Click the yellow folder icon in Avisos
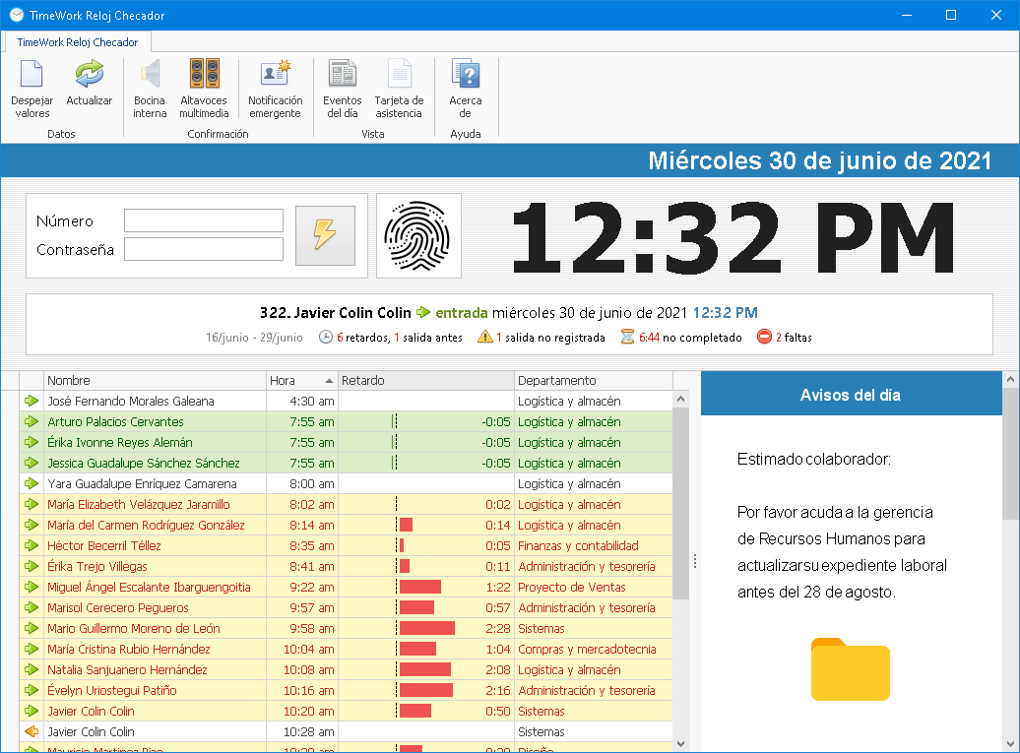This screenshot has width=1020, height=753. (851, 670)
